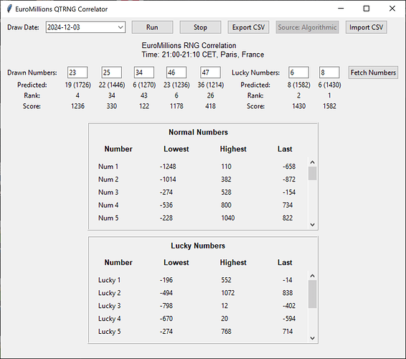Focus the drawn number field containing 34
The height and width of the screenshot is (359, 406).
click(144, 73)
